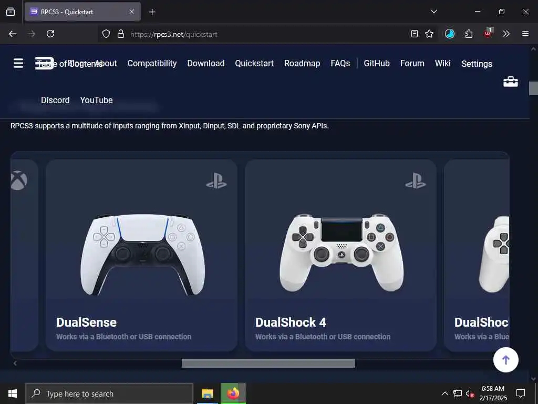List all tabs dropdown arrow

[x=433, y=12]
